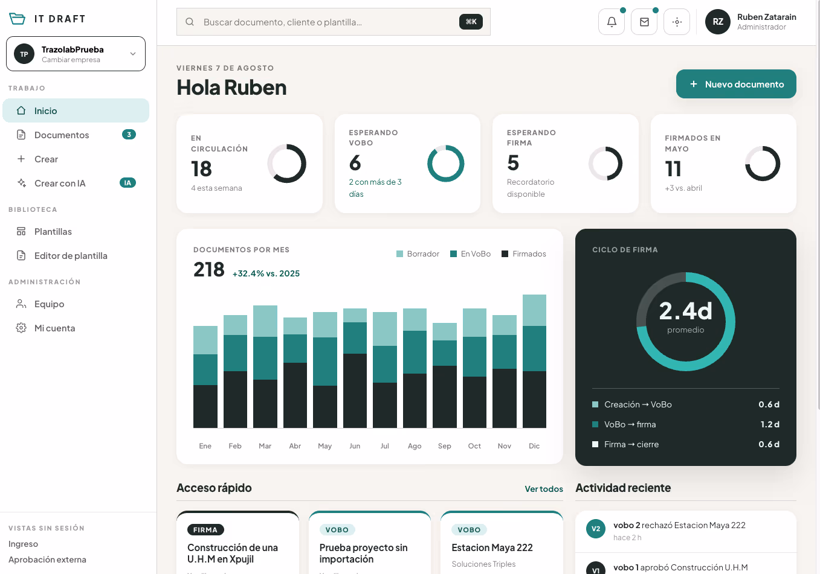Open the notifications bell icon
This screenshot has height=574, width=820.
612,22
